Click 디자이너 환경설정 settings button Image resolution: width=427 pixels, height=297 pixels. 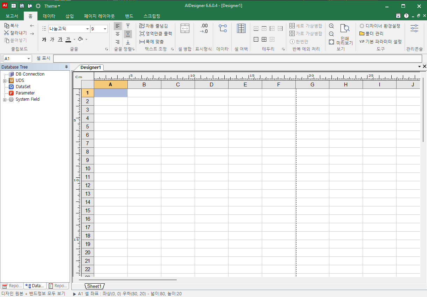pyautogui.click(x=380, y=26)
